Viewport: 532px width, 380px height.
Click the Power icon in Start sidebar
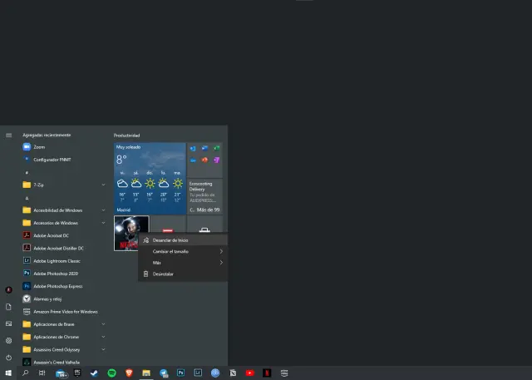[x=8, y=357]
